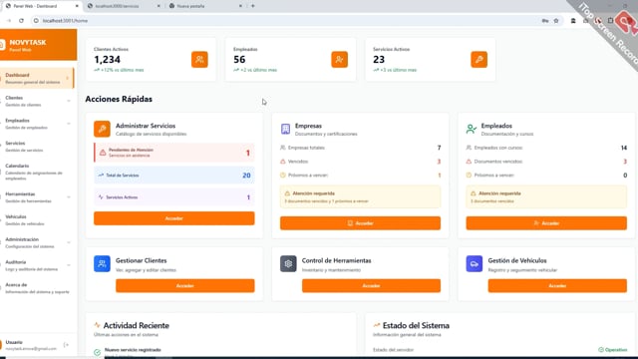Click the Clientes Activos people icon

point(199,60)
